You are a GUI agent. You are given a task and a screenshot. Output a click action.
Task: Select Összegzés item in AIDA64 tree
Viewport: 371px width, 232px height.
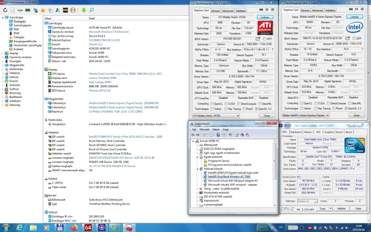[x=19, y=21]
